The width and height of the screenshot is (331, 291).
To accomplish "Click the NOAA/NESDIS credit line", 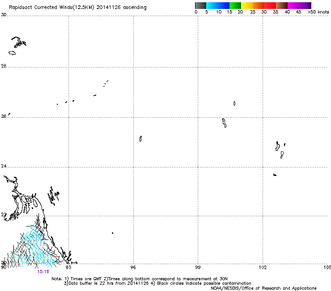I will (x=263, y=288).
